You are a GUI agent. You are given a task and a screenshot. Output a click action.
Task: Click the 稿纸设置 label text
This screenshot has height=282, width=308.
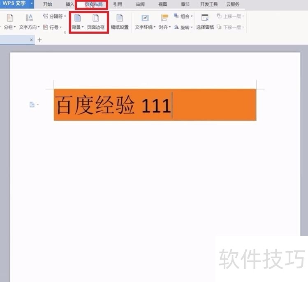[x=120, y=27]
